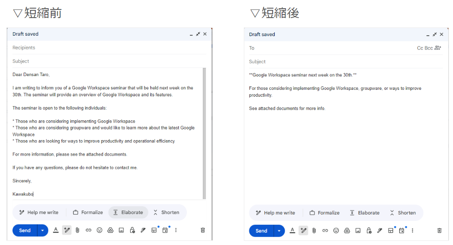The image size is (453, 245).
Task: Toggle Help me write pen icon in right toolbar
Action: pyautogui.click(x=303, y=230)
